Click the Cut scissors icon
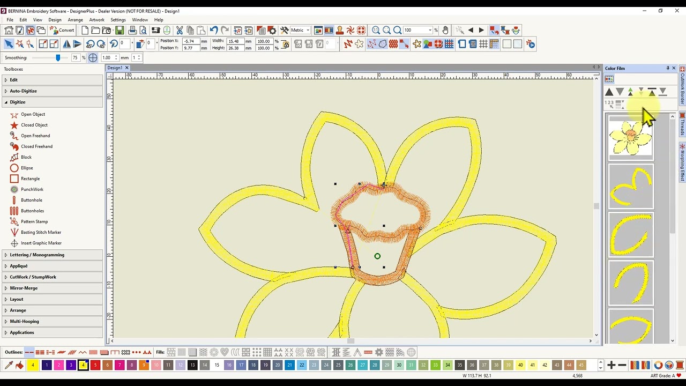This screenshot has width=686, height=386. click(180, 30)
